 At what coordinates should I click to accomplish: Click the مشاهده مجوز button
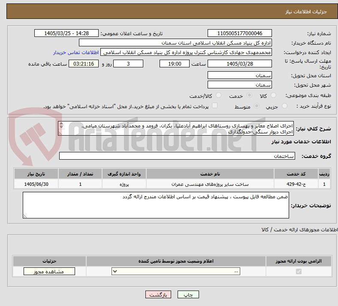[x=49, y=271]
